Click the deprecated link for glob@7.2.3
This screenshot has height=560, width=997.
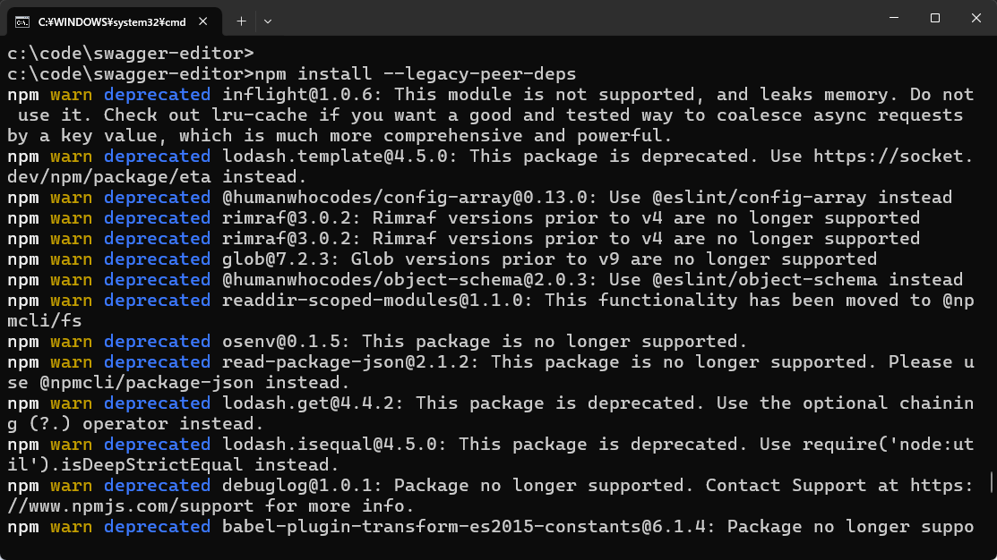157,259
